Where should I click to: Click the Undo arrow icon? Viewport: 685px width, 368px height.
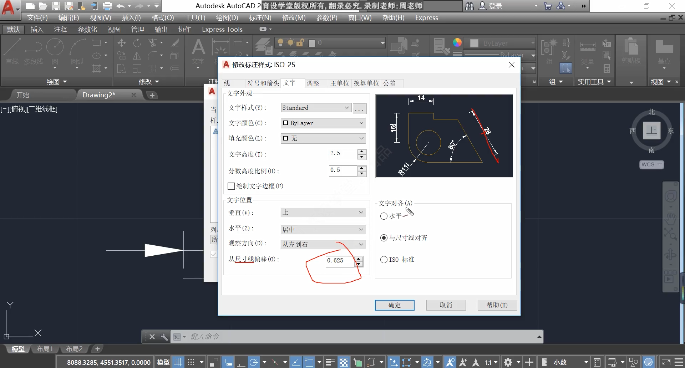coord(120,6)
